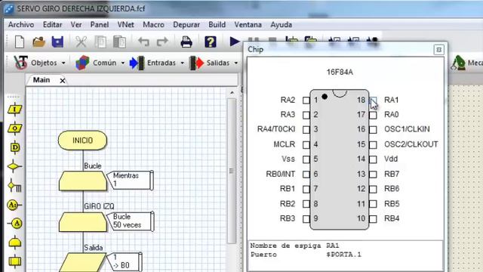The width and height of the screenshot is (483, 272).
Task: Close the Chip panel
Action: click(x=438, y=50)
